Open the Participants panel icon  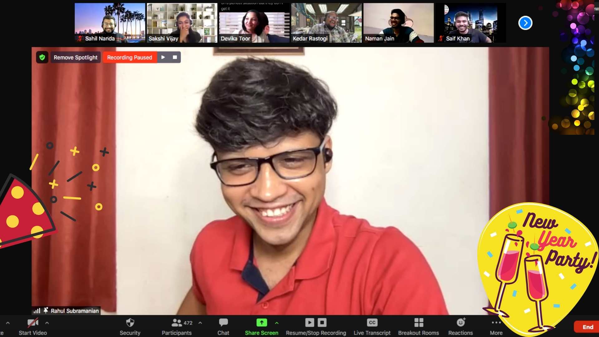[177, 323]
